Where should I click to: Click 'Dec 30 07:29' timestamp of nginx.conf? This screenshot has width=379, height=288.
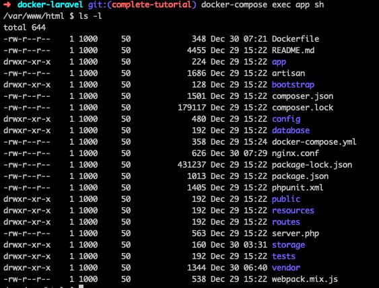(239, 153)
